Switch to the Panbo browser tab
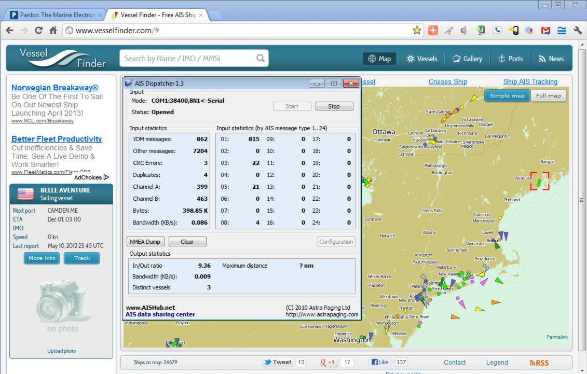587x374 pixels. [55, 15]
